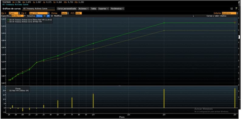Click the collapse arrow beside Curvas y valor relativo
The image size is (243, 119).
pos(193,16)
